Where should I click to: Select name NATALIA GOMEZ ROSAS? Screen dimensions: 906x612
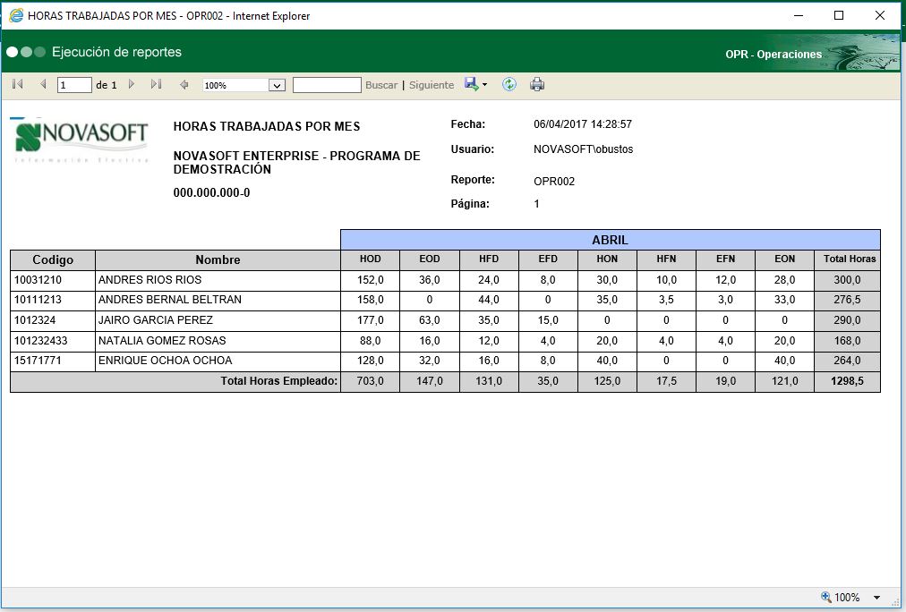pyautogui.click(x=162, y=341)
